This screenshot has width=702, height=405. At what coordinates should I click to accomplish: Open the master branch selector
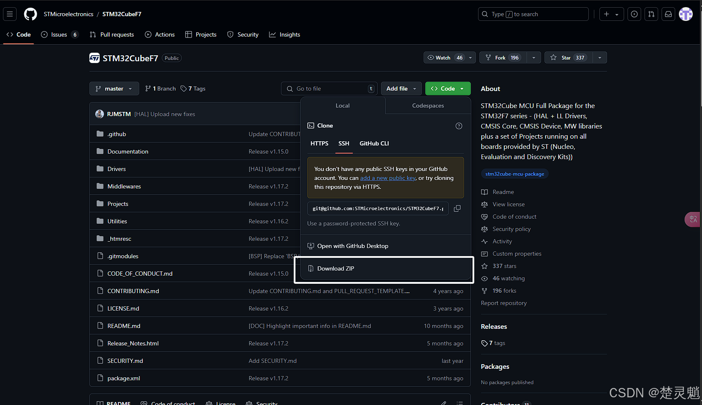[114, 88]
